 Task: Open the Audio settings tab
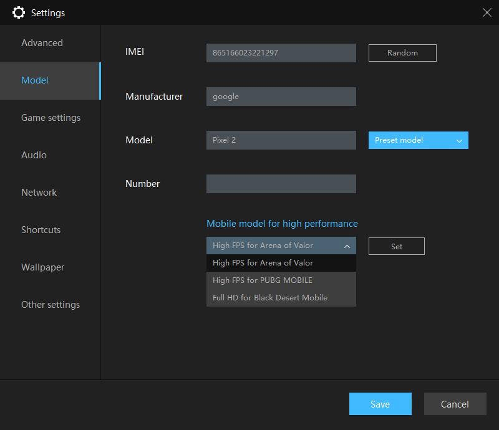(34, 155)
